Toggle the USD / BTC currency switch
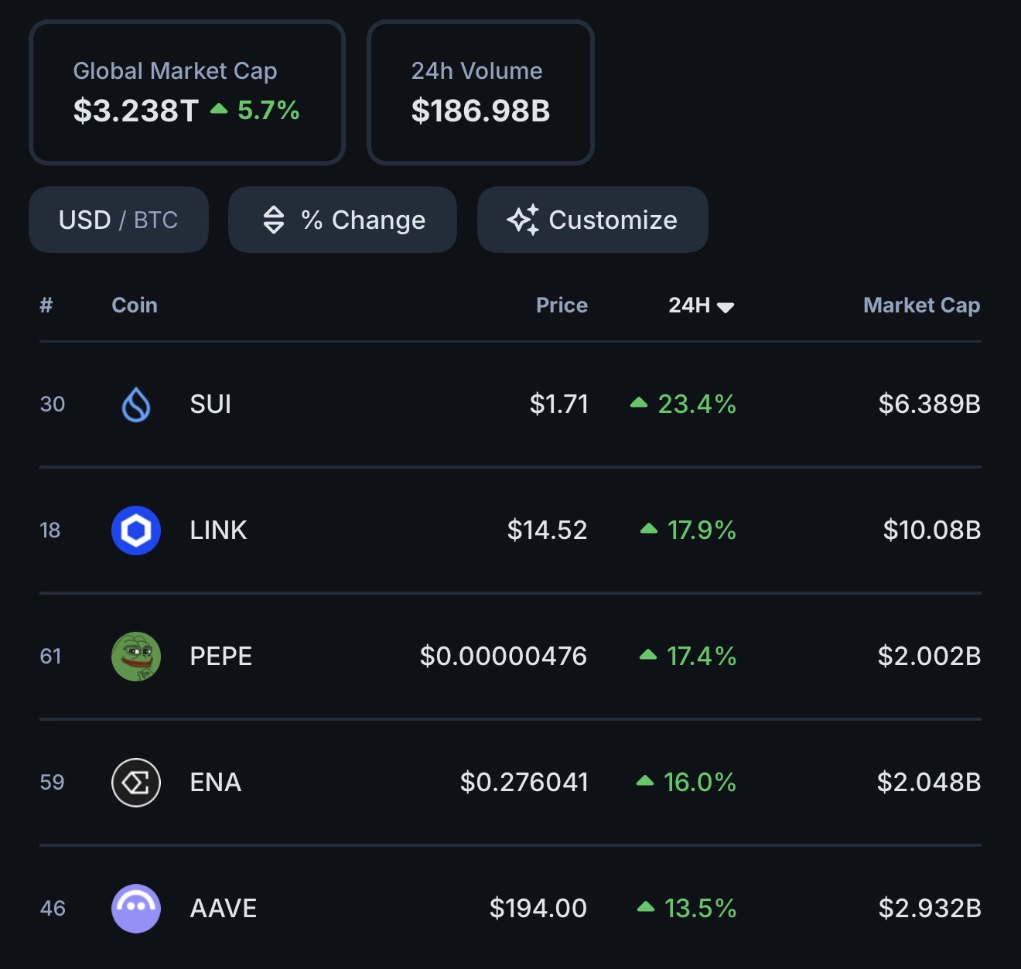Viewport: 1021px width, 969px height. click(x=118, y=220)
